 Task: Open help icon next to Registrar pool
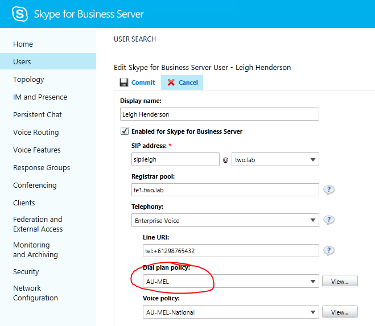328,190
